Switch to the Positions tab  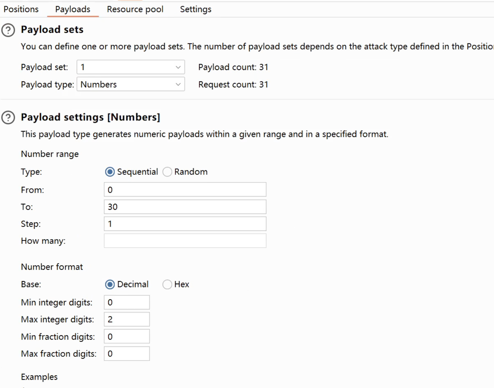pyautogui.click(x=21, y=9)
